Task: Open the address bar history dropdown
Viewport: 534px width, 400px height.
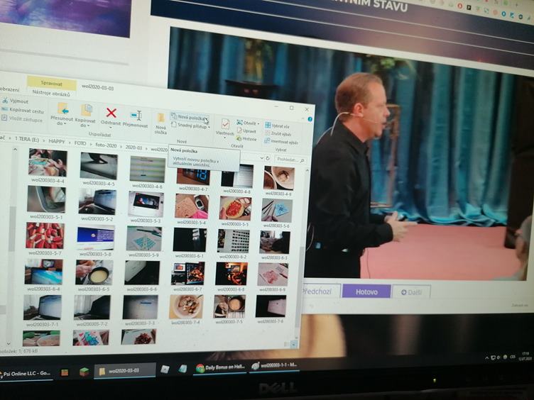Action: [261, 158]
